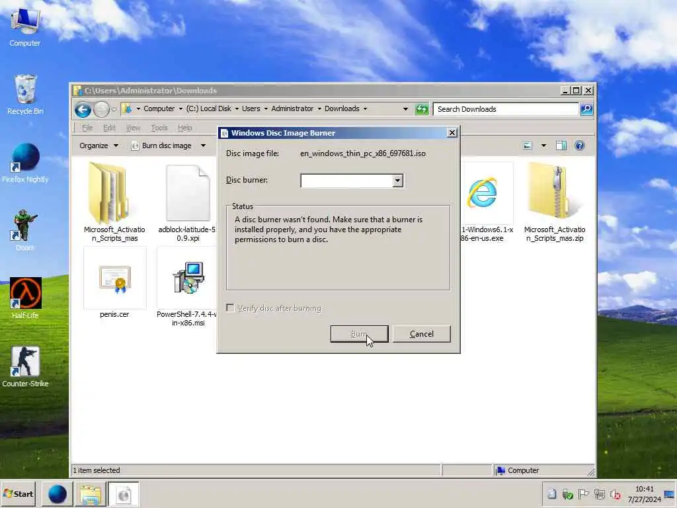Expand the arrow after Users in the breadcrumb
Screen dimensions: 677x508
coord(266,109)
